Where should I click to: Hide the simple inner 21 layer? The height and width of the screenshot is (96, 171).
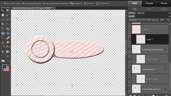(129, 69)
